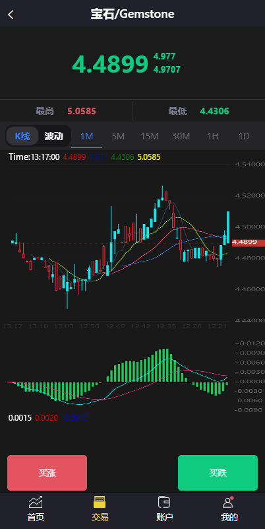Select the 1D timeframe tab
This screenshot has width=265, height=529.
click(244, 136)
